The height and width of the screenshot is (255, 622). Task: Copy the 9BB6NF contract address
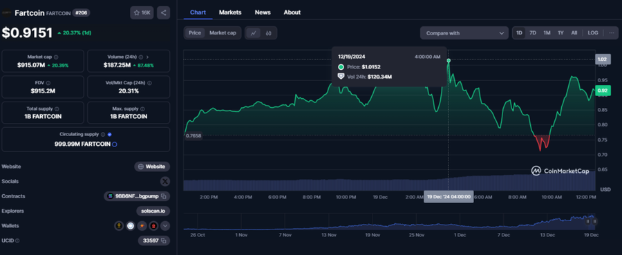click(x=164, y=196)
